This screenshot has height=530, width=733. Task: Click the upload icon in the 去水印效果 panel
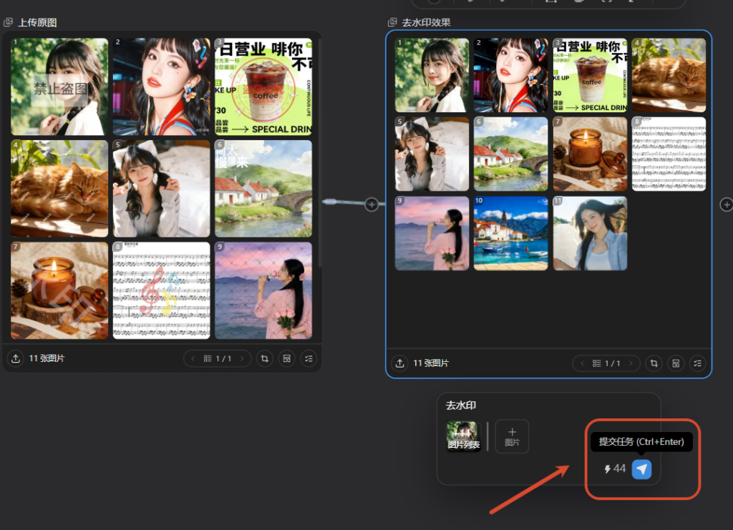coord(399,363)
